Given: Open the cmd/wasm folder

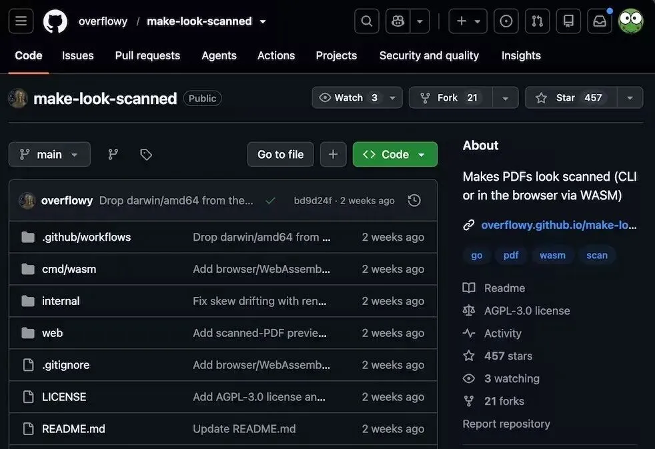Looking at the screenshot, I should point(69,269).
